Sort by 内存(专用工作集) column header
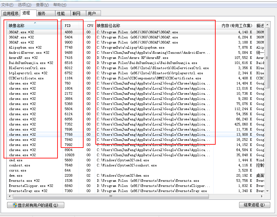Screen dimensions: 277x217 (x=234, y=26)
